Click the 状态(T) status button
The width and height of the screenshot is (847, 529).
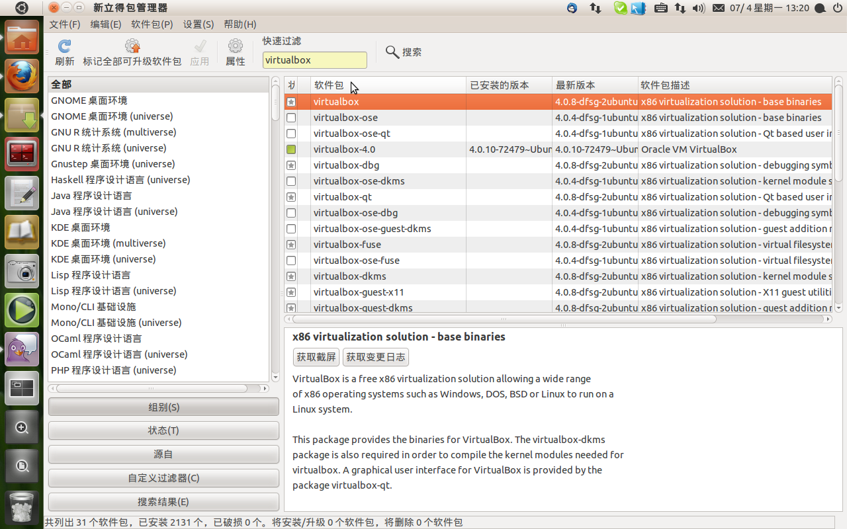click(163, 430)
